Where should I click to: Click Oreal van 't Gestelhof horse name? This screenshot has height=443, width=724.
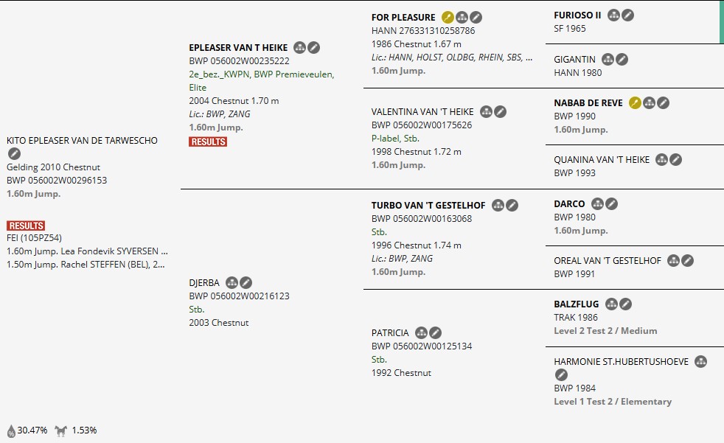point(607,260)
